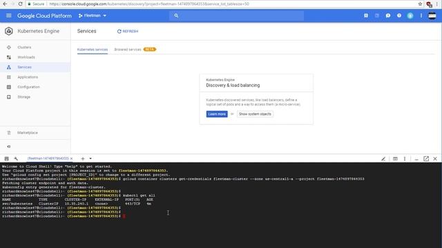Click the browser address bar URL
This screenshot has height=248, width=442.
click(149, 4)
